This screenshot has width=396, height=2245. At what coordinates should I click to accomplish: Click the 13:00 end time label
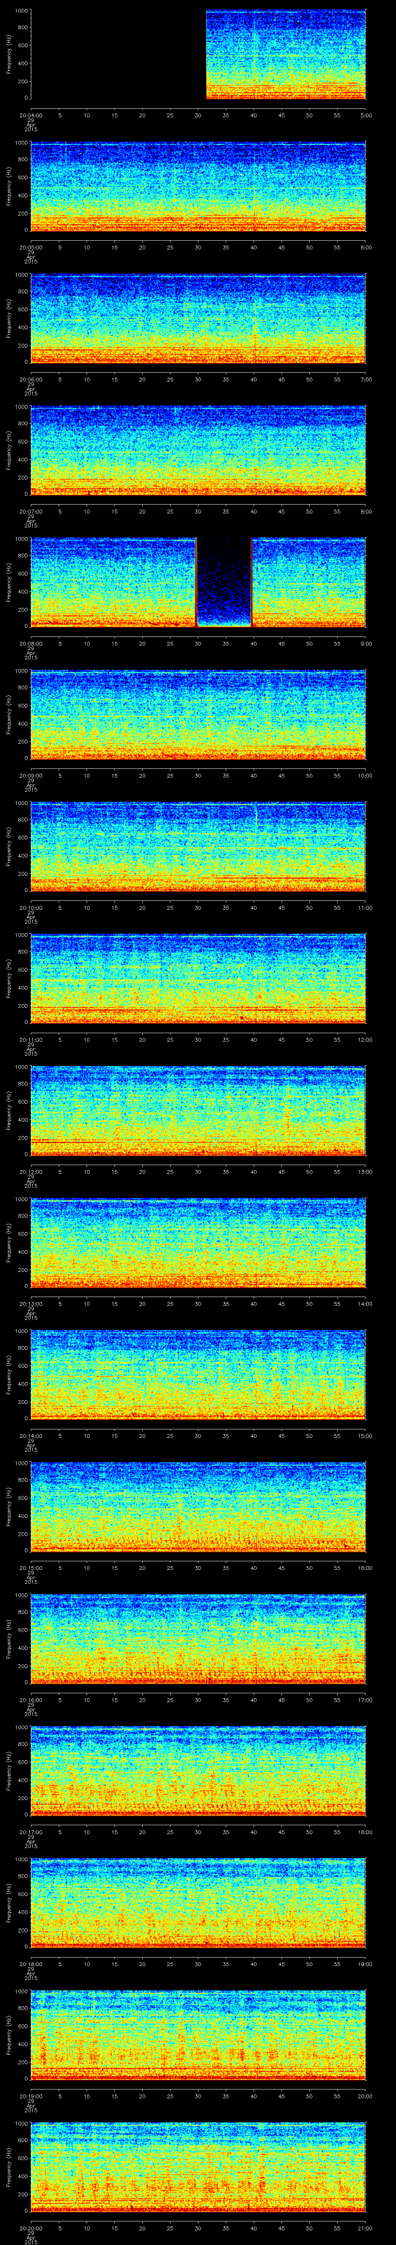click(365, 1171)
